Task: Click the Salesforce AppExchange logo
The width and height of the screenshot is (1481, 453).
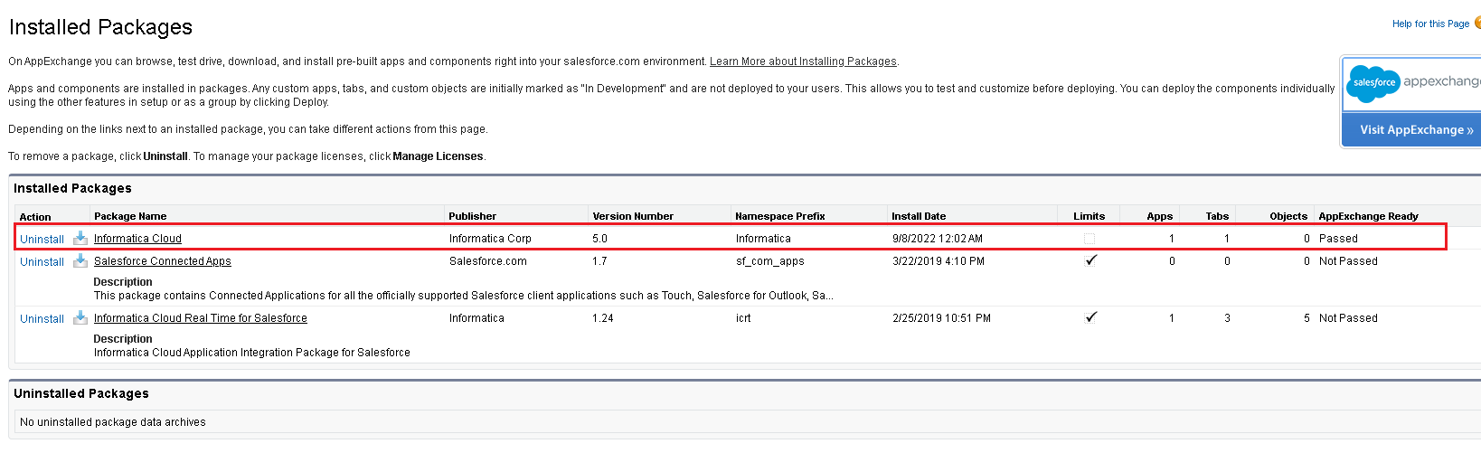Action: [1412, 83]
